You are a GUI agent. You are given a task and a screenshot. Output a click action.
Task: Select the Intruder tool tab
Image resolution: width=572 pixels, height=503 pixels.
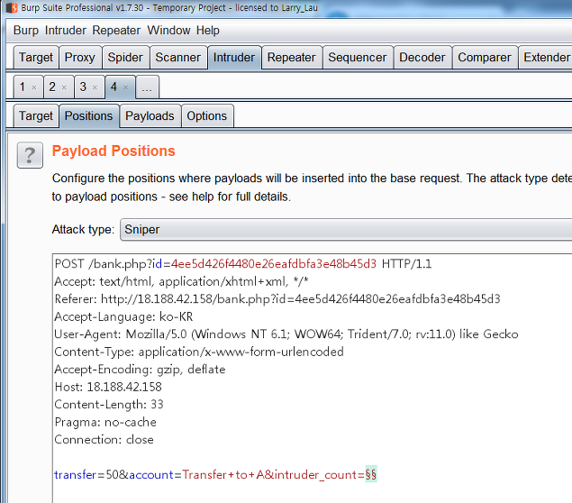(x=234, y=58)
